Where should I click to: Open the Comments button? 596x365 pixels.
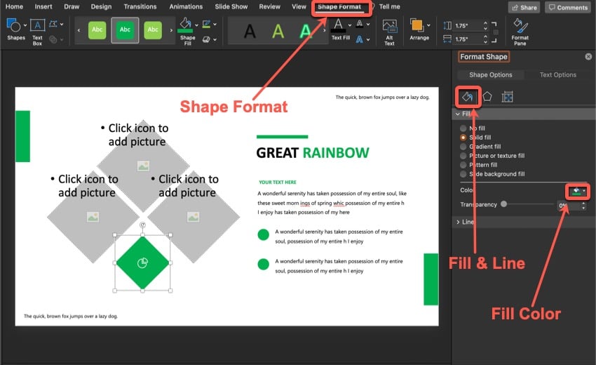(x=568, y=8)
